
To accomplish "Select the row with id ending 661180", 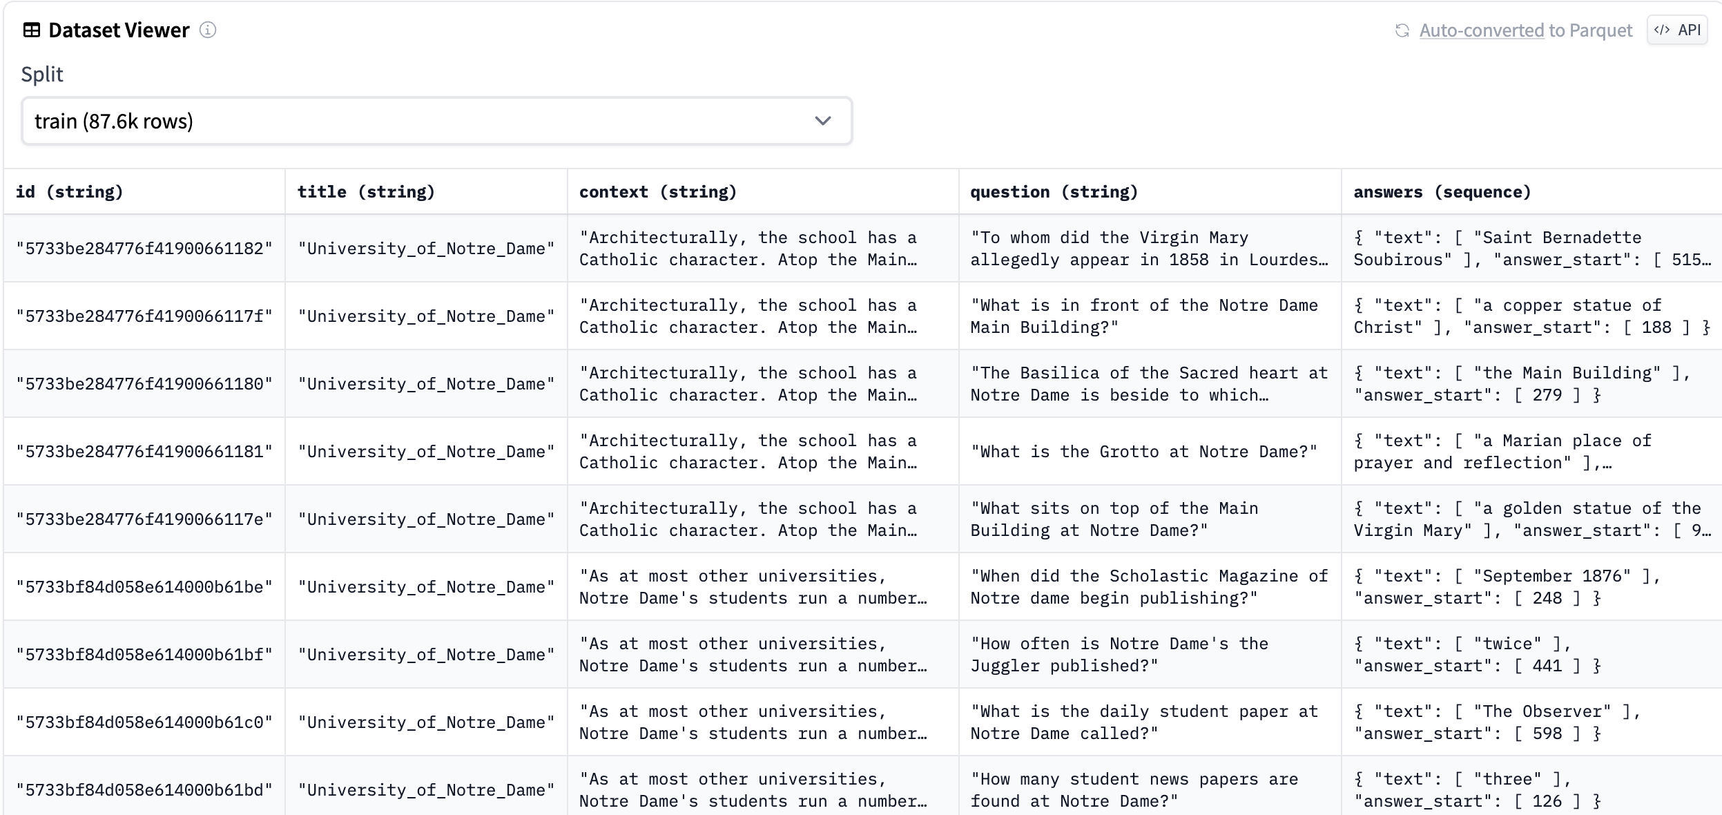I will pos(144,383).
